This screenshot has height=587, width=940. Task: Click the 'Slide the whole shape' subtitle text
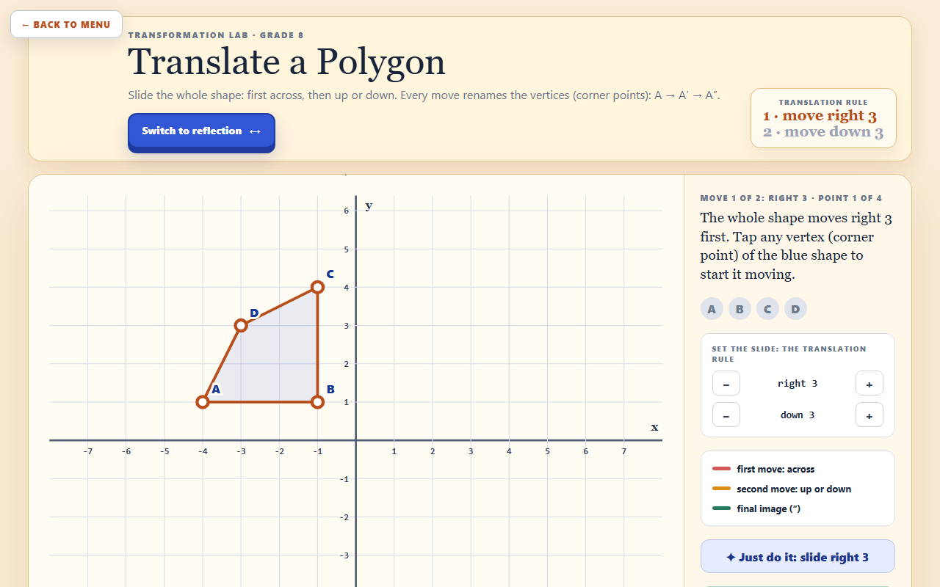[424, 96]
